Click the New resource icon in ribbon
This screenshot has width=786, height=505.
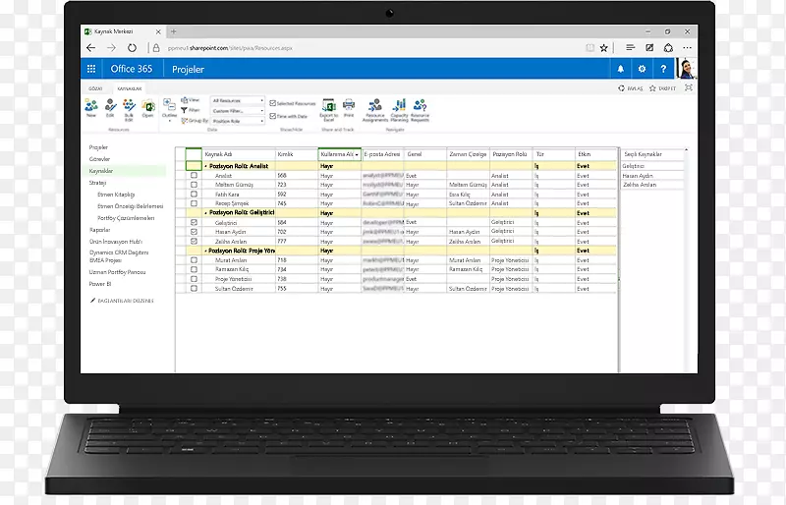(91, 106)
